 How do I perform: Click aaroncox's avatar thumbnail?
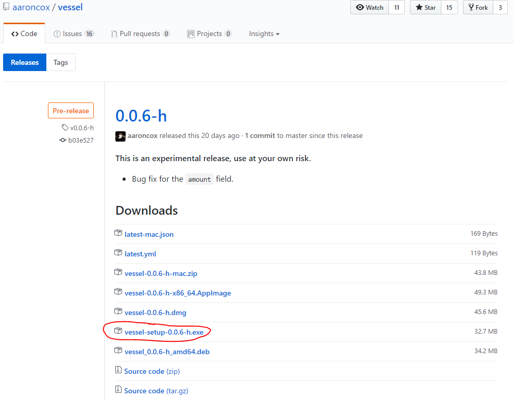point(121,136)
